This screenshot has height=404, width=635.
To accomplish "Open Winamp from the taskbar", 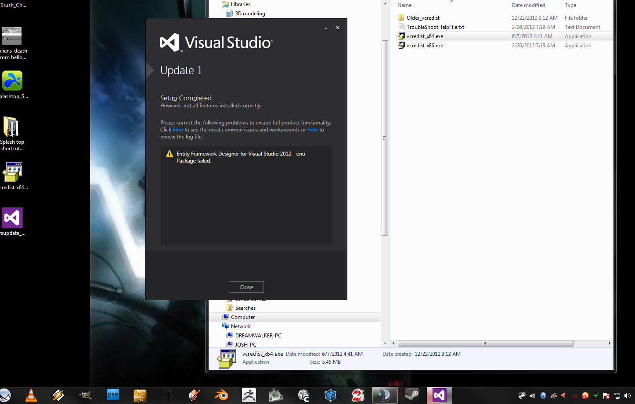I will pyautogui.click(x=58, y=395).
